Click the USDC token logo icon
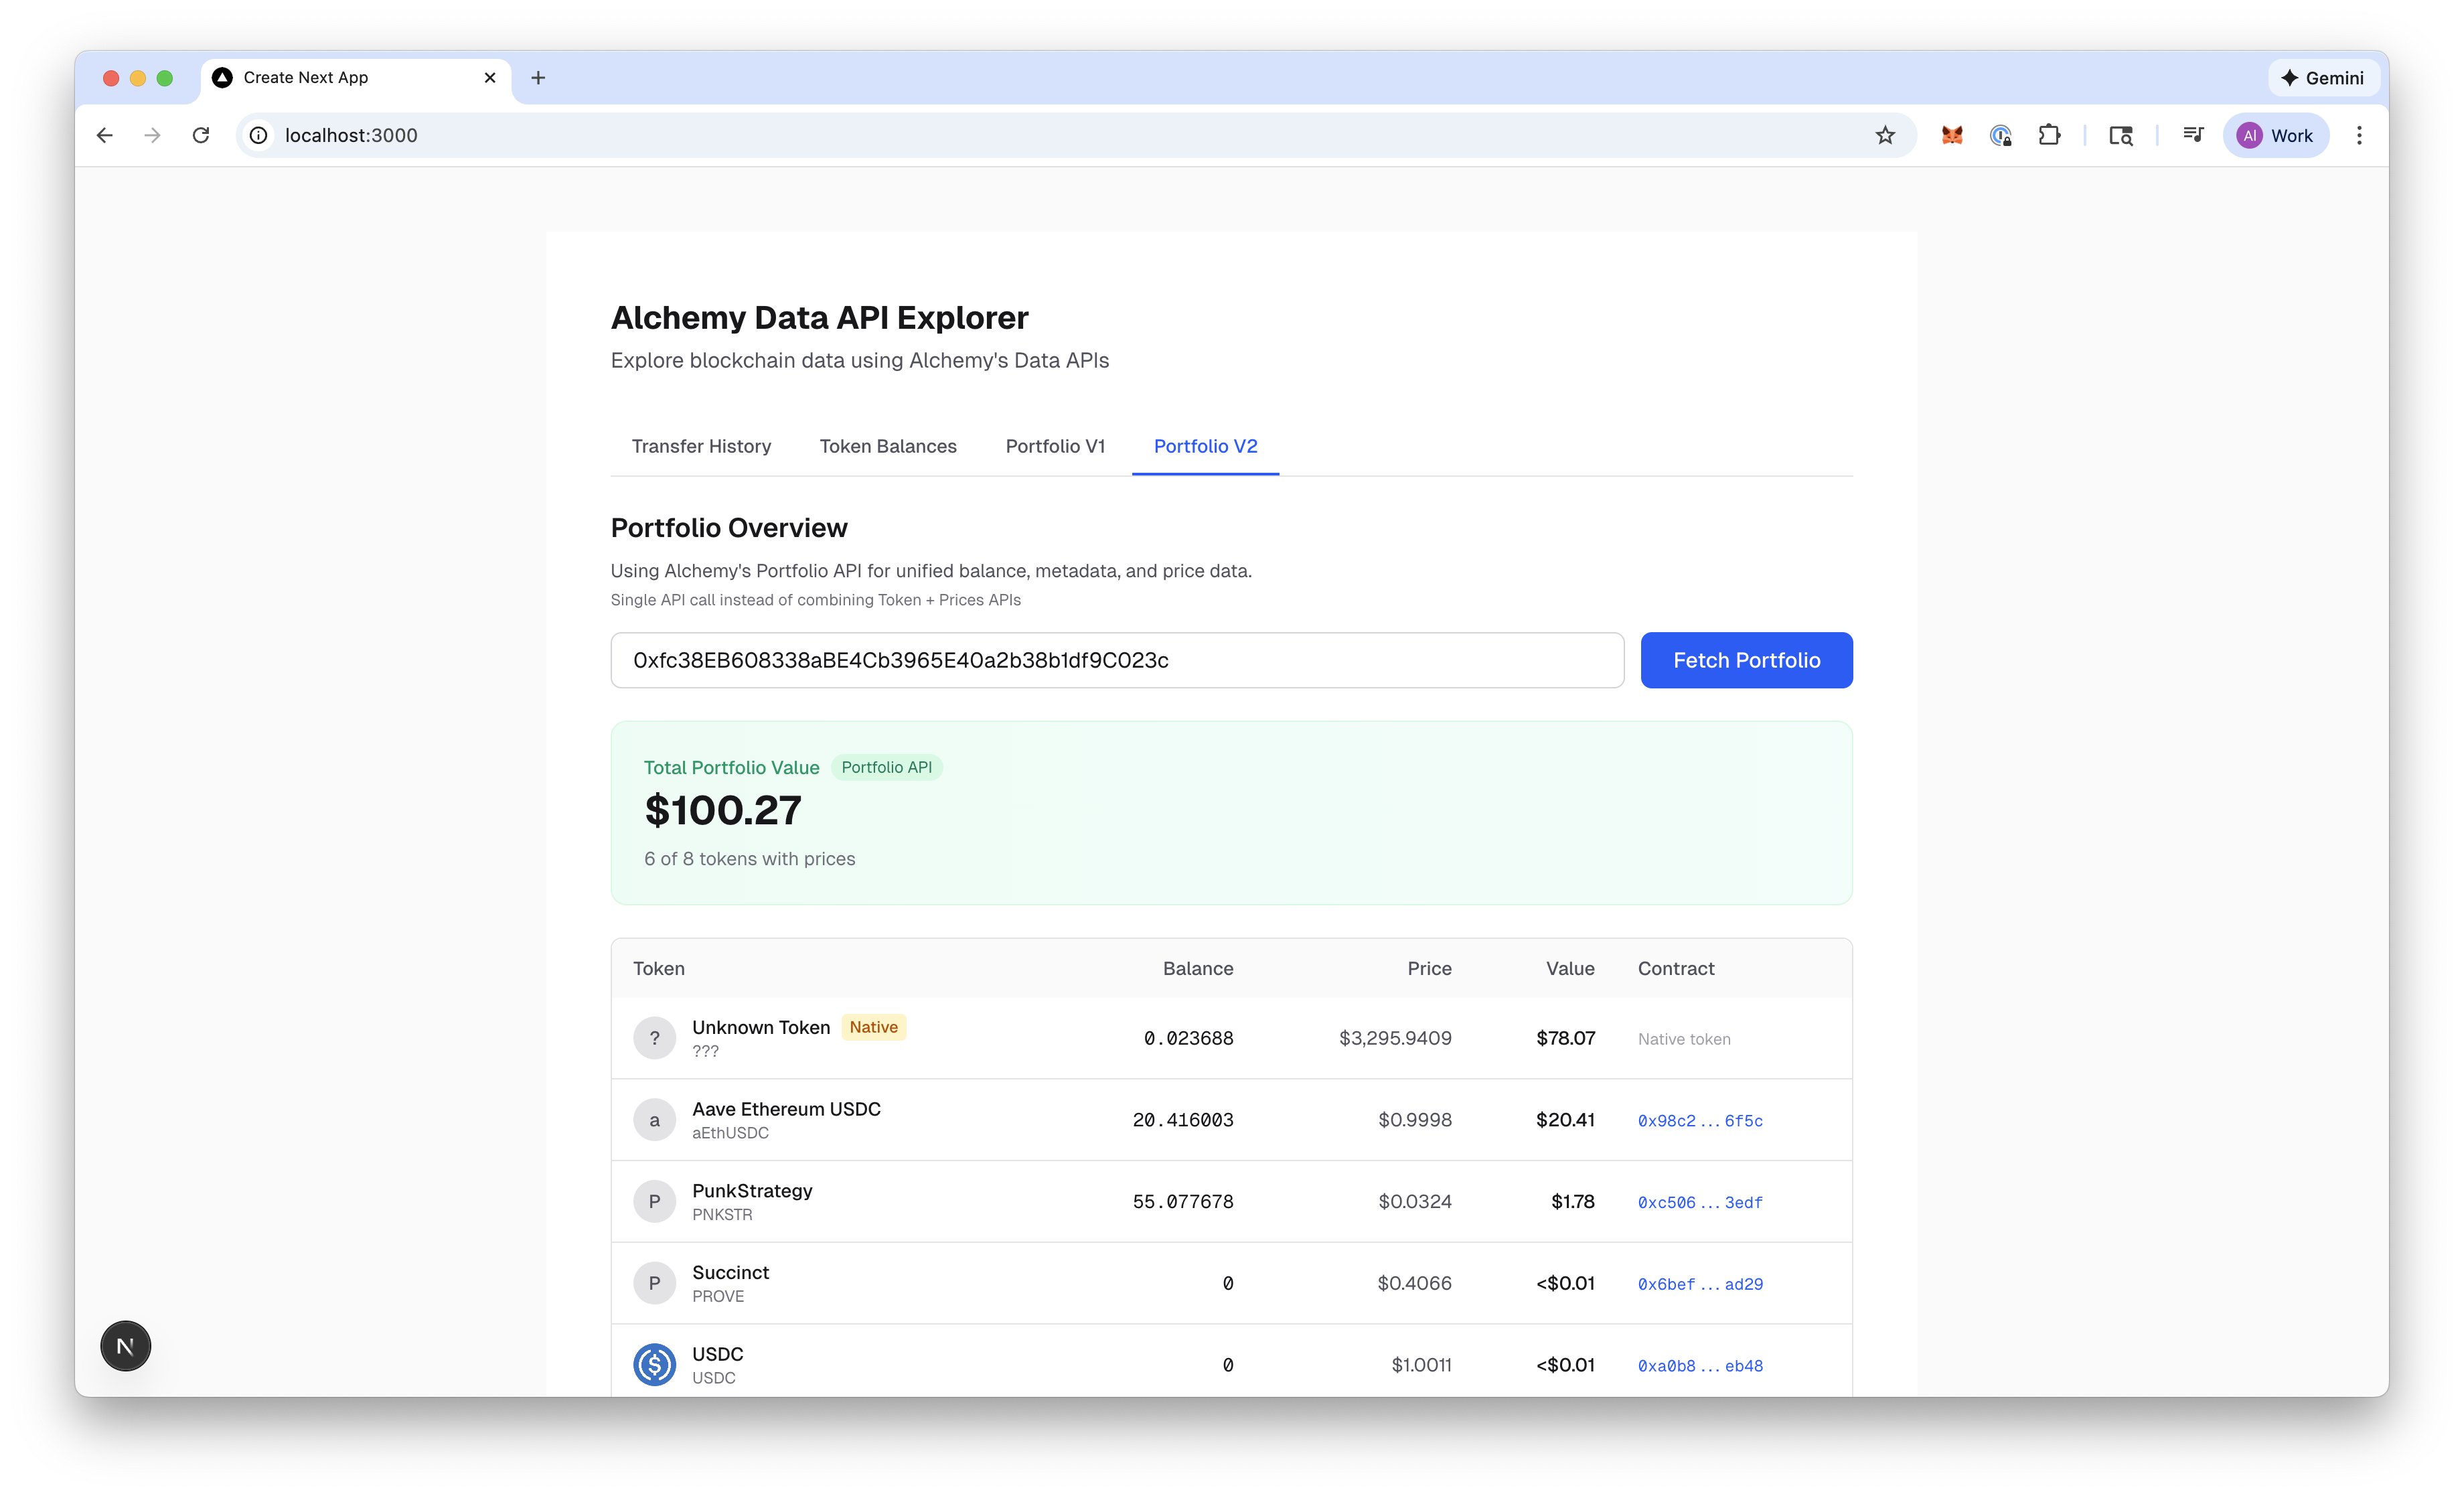 pos(654,1364)
